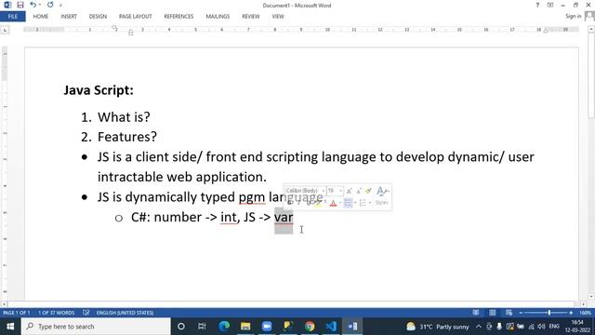The height and width of the screenshot is (335, 595).
Task: Open Ribbon Display Options
Action: click(x=550, y=6)
